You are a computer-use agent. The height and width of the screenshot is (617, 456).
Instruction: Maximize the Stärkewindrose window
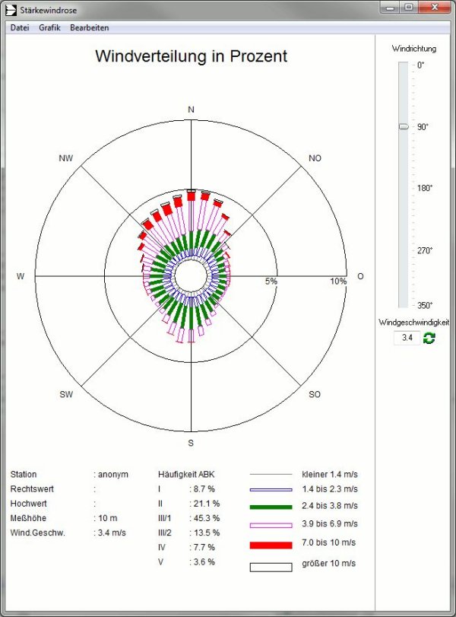pyautogui.click(x=408, y=8)
